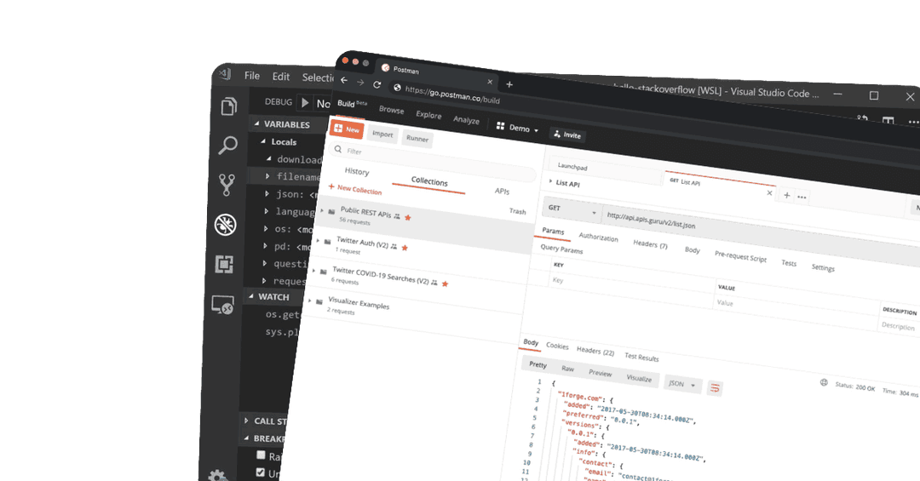Image resolution: width=920 pixels, height=481 pixels.
Task: Open the GET method dropdown
Action: [x=572, y=210]
